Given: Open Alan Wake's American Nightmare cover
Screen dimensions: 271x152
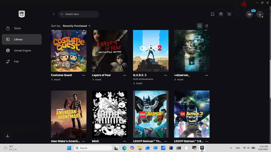Looking at the screenshot, I should tap(69, 114).
